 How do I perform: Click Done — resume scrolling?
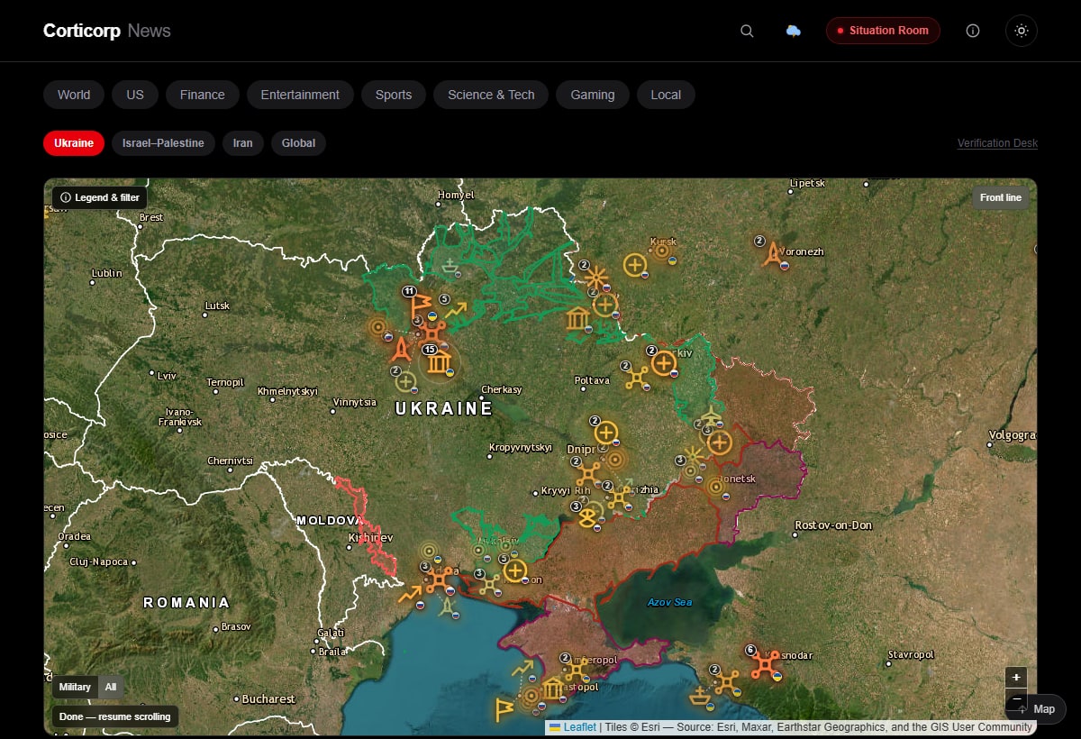tap(114, 716)
